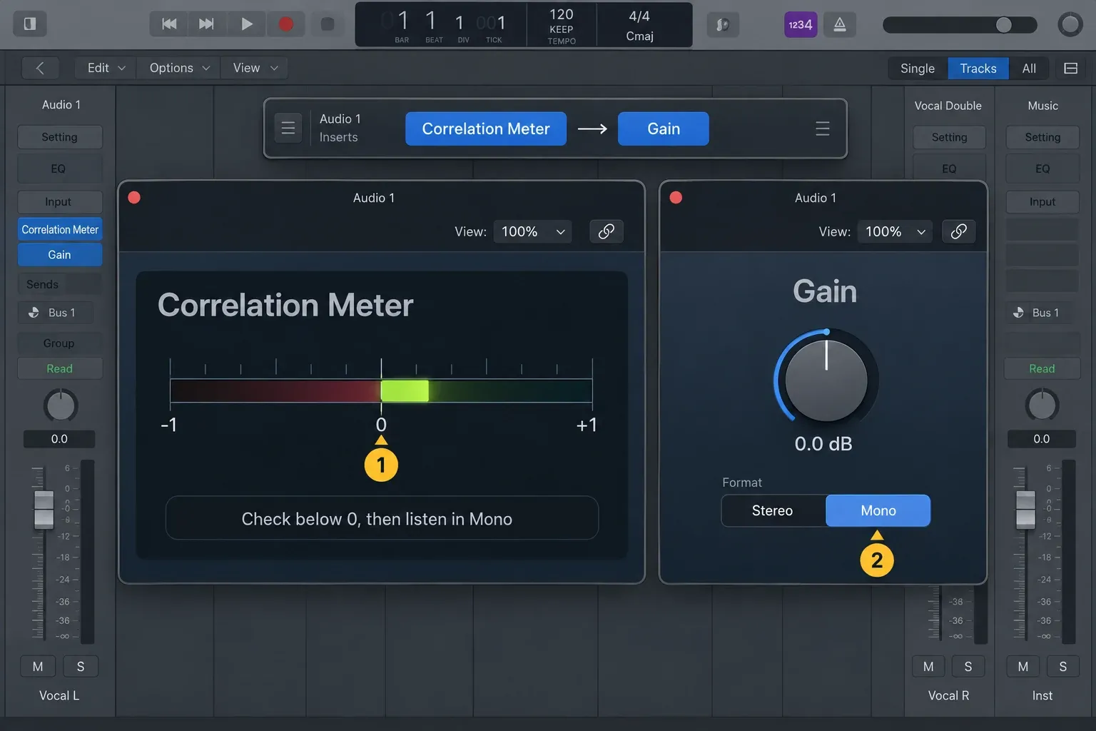
Task: Toggle the mixer layout icon
Action: [x=1070, y=69]
